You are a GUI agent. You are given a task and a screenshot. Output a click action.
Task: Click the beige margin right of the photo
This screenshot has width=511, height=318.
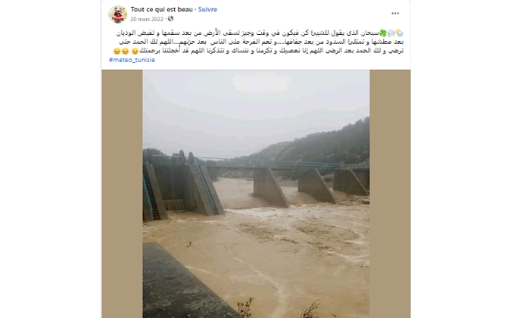pos(390,194)
